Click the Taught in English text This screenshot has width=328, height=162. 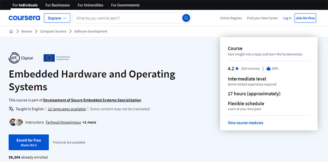[x=30, y=109]
